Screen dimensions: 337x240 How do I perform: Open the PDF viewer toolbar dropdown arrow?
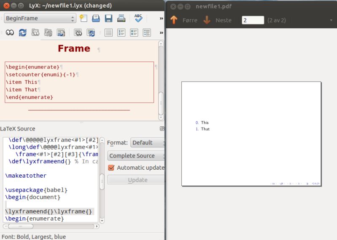click(331, 20)
